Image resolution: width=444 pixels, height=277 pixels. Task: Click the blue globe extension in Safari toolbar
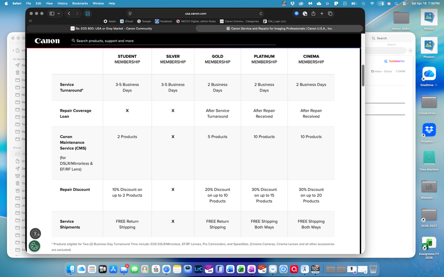296,13
